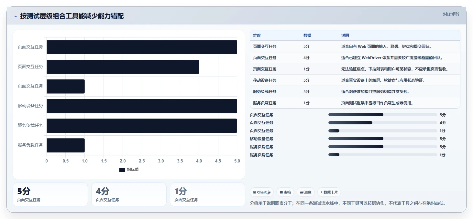Viewport: 473px width, 219px height.
Task: Click the 4分 cell in the table
Action: pos(306,58)
